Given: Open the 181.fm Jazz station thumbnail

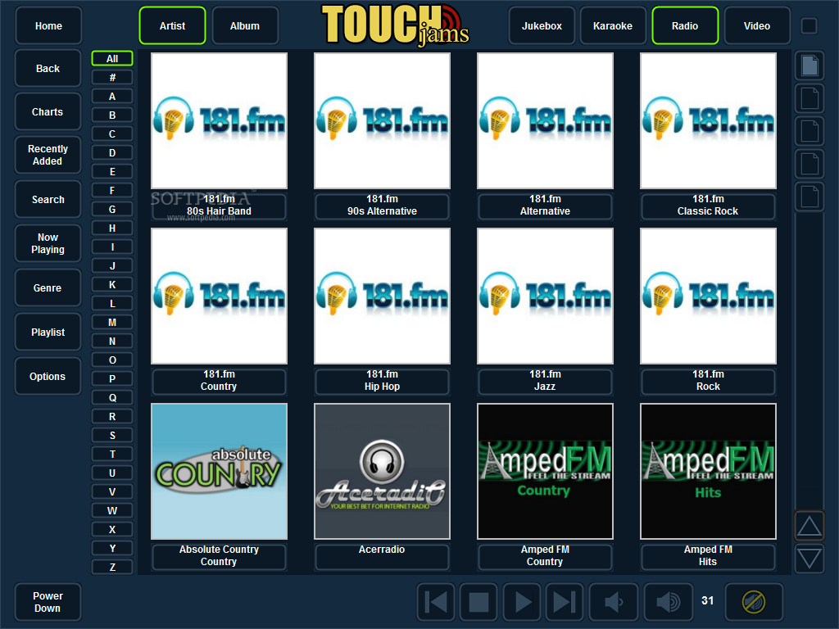Looking at the screenshot, I should pyautogui.click(x=545, y=296).
